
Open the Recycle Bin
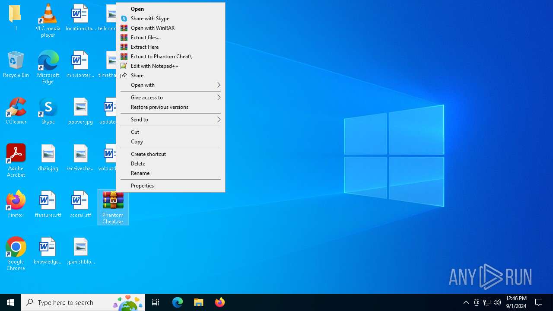click(x=16, y=64)
